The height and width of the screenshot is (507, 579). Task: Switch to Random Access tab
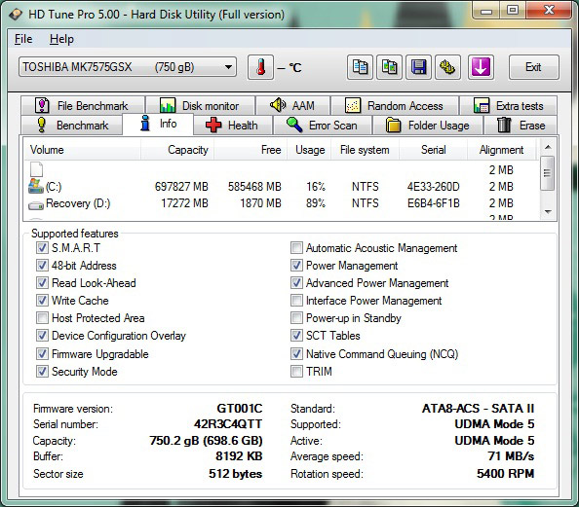click(395, 106)
